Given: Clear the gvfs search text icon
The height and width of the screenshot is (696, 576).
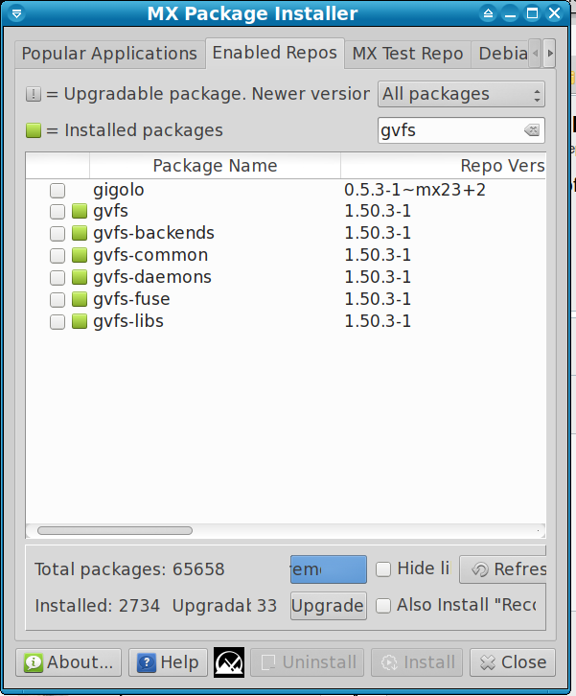Looking at the screenshot, I should click(532, 130).
